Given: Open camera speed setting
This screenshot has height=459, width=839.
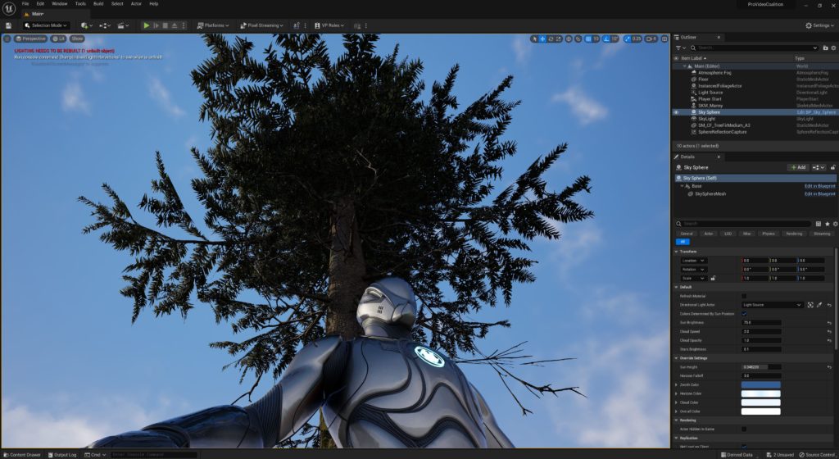Looking at the screenshot, I should click(651, 39).
